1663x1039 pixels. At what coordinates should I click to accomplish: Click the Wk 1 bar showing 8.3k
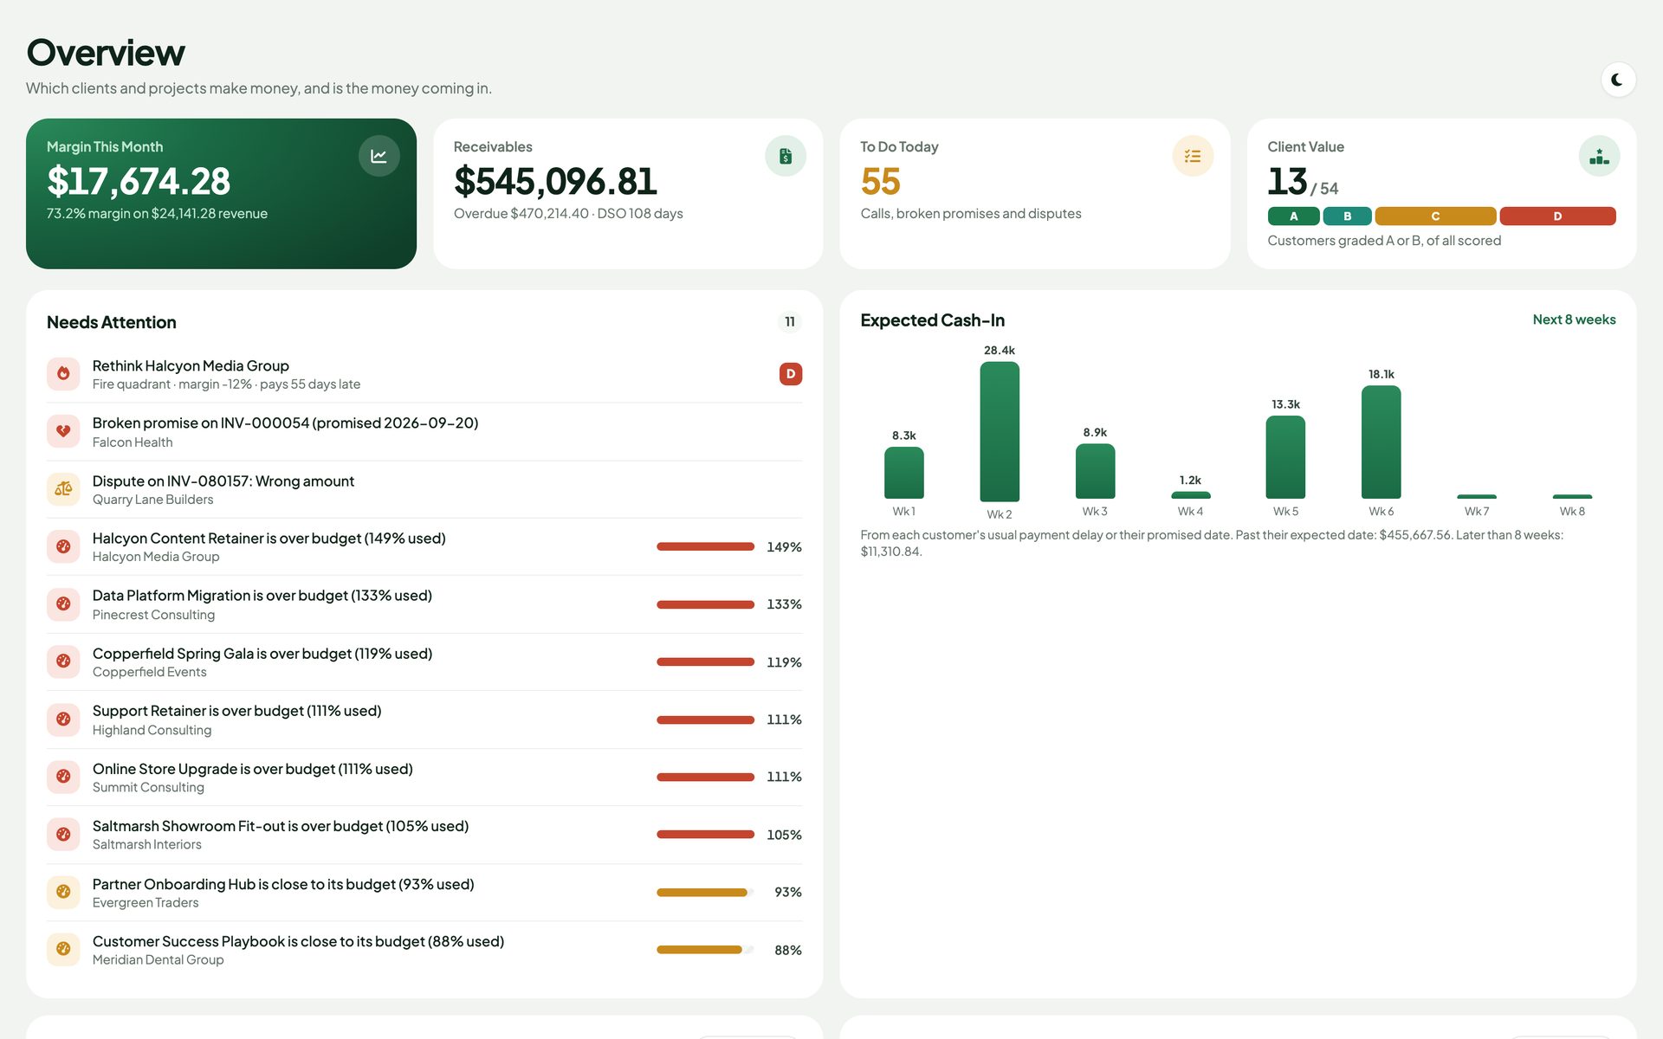pos(903,473)
